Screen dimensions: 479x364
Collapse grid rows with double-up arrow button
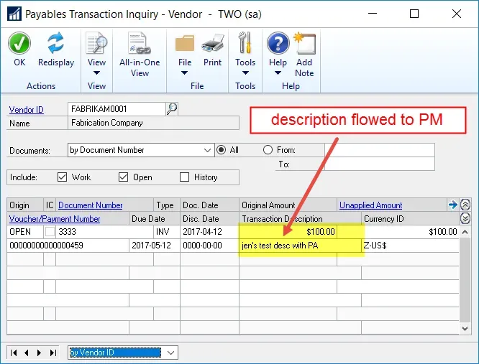point(465,205)
